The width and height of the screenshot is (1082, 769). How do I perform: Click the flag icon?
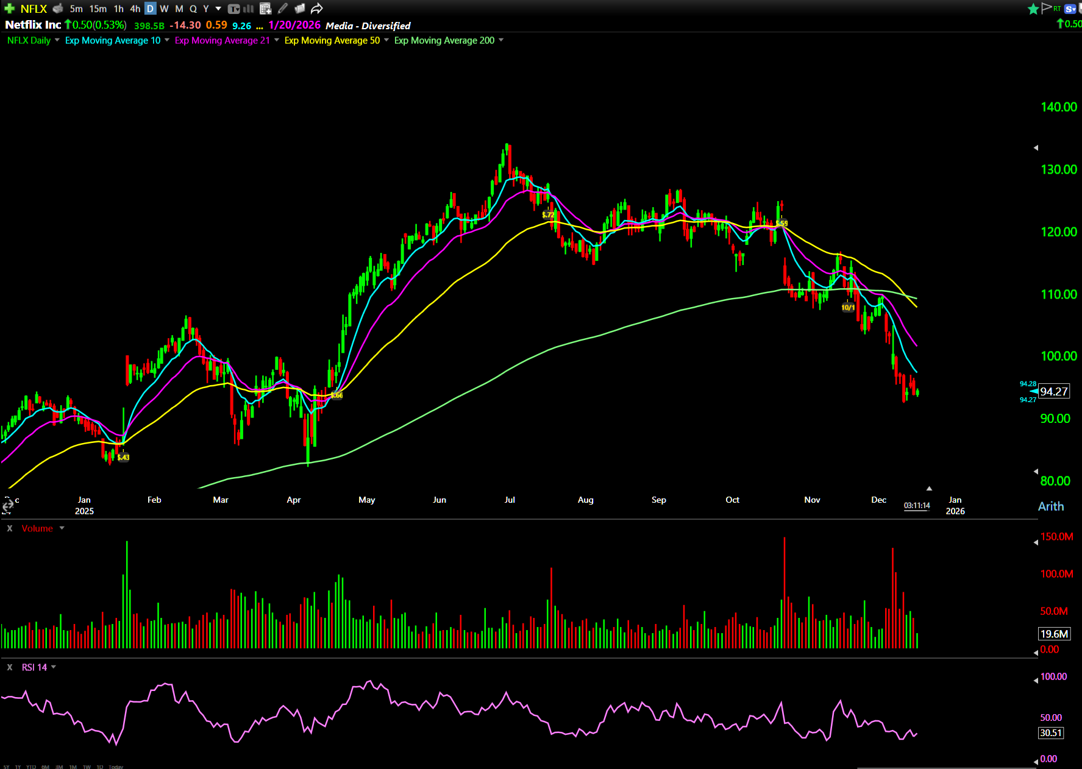point(1047,8)
